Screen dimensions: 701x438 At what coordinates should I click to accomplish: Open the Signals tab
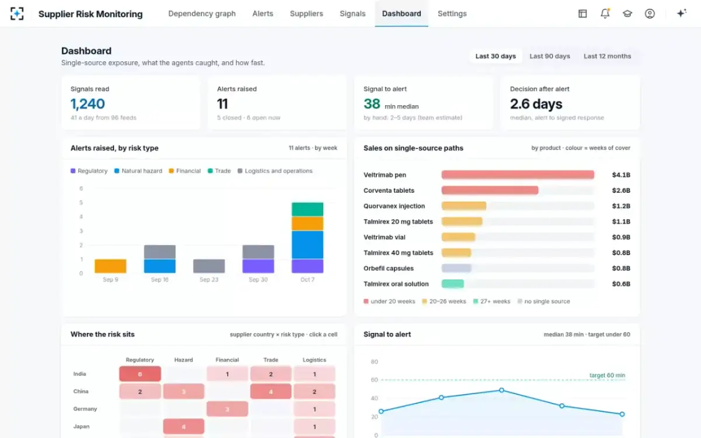pyautogui.click(x=353, y=13)
